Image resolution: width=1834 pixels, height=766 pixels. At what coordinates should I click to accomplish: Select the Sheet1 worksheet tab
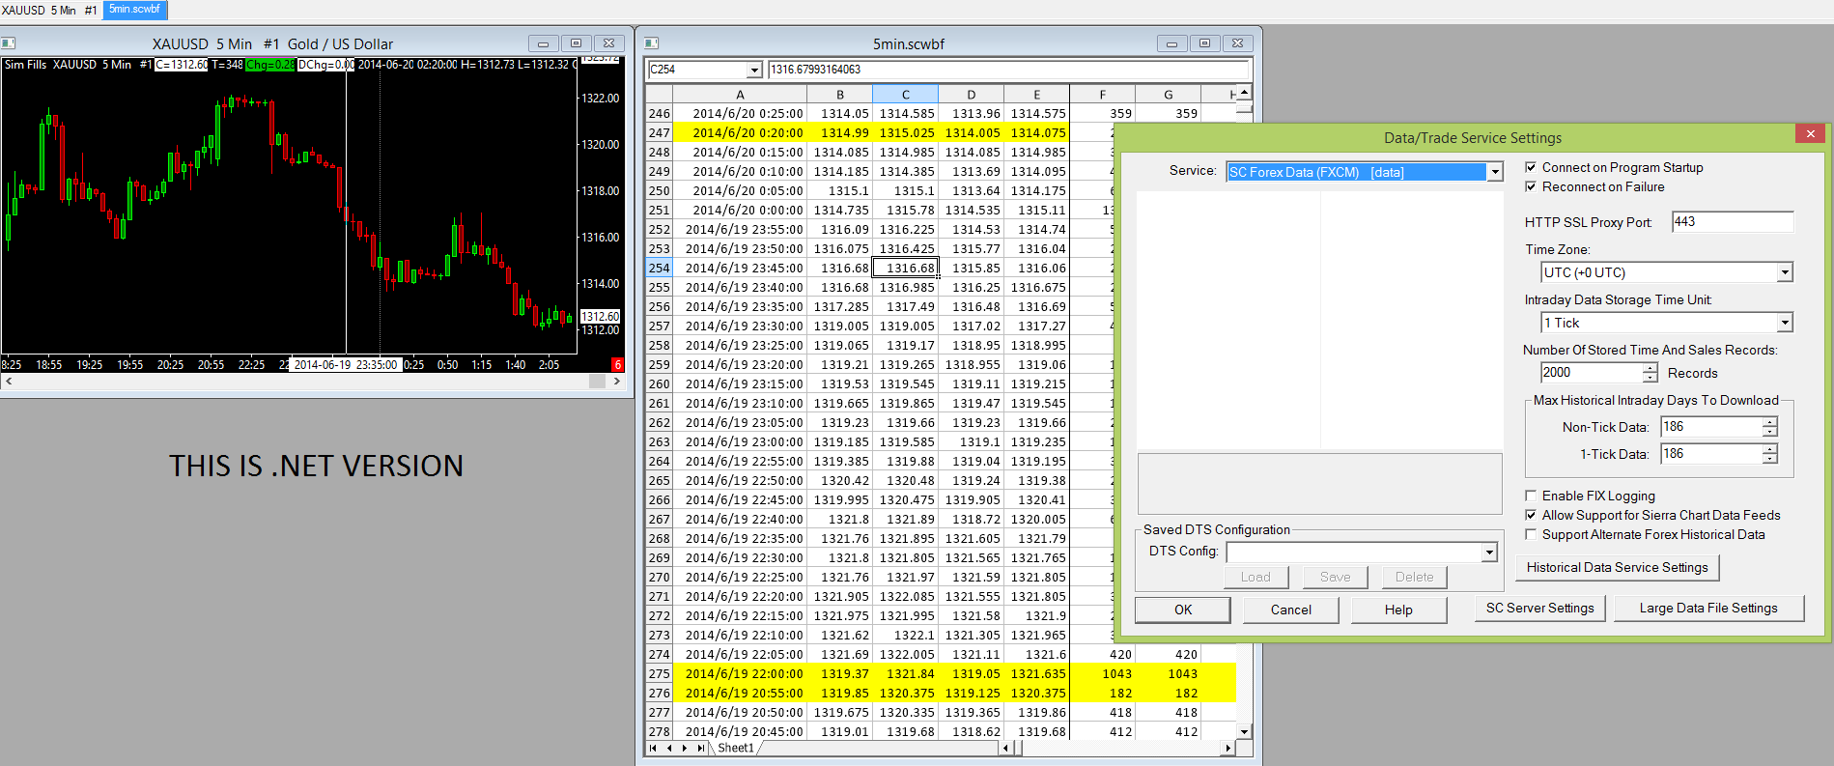pos(736,749)
